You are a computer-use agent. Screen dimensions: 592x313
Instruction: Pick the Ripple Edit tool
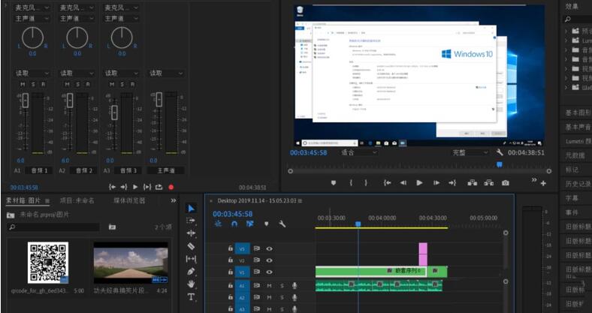tap(191, 233)
